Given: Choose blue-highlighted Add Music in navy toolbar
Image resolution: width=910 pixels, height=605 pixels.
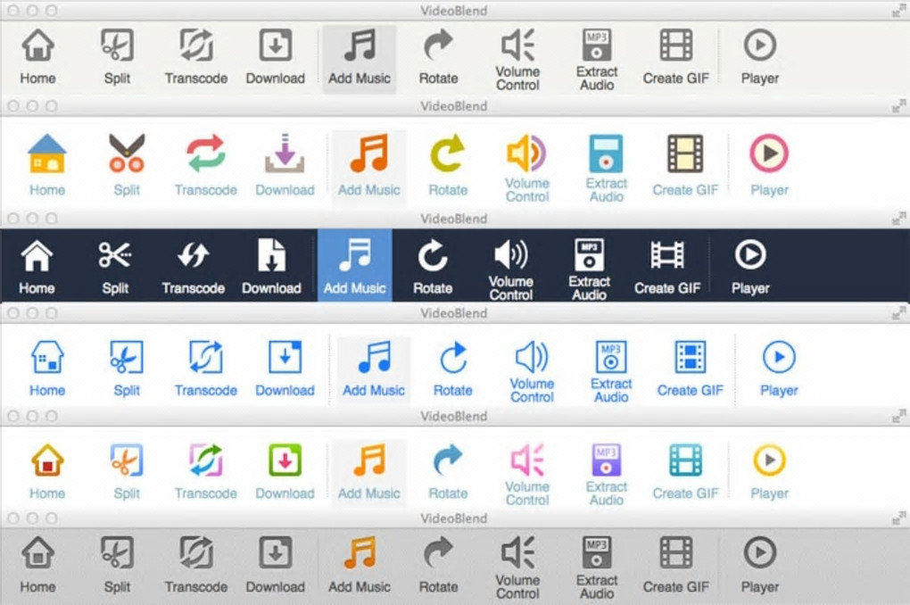Looking at the screenshot, I should pyautogui.click(x=354, y=265).
